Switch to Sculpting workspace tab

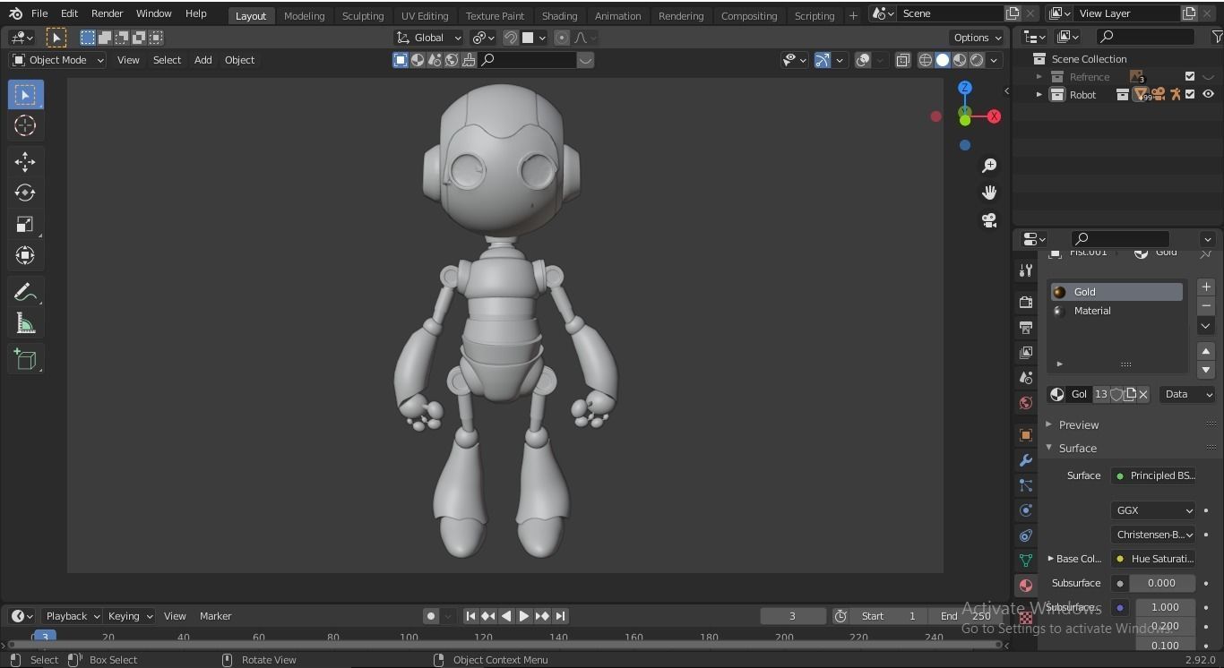(x=363, y=15)
